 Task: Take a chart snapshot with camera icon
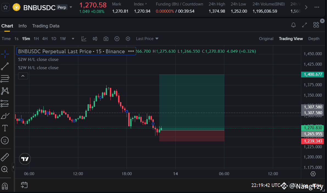click(x=106, y=39)
